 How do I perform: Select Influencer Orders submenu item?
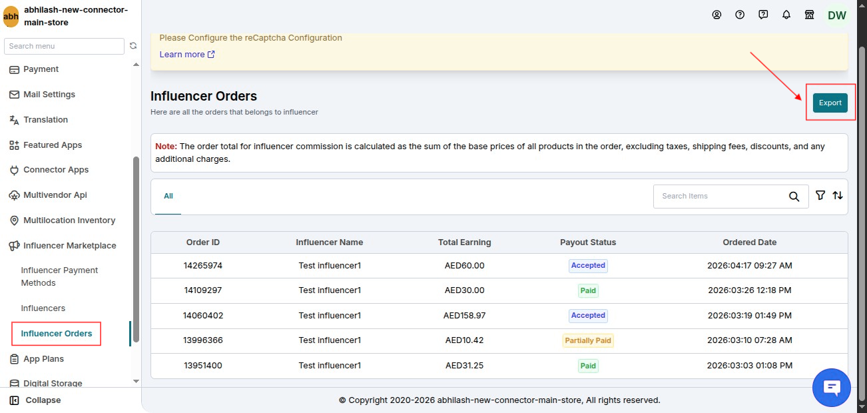click(x=57, y=334)
